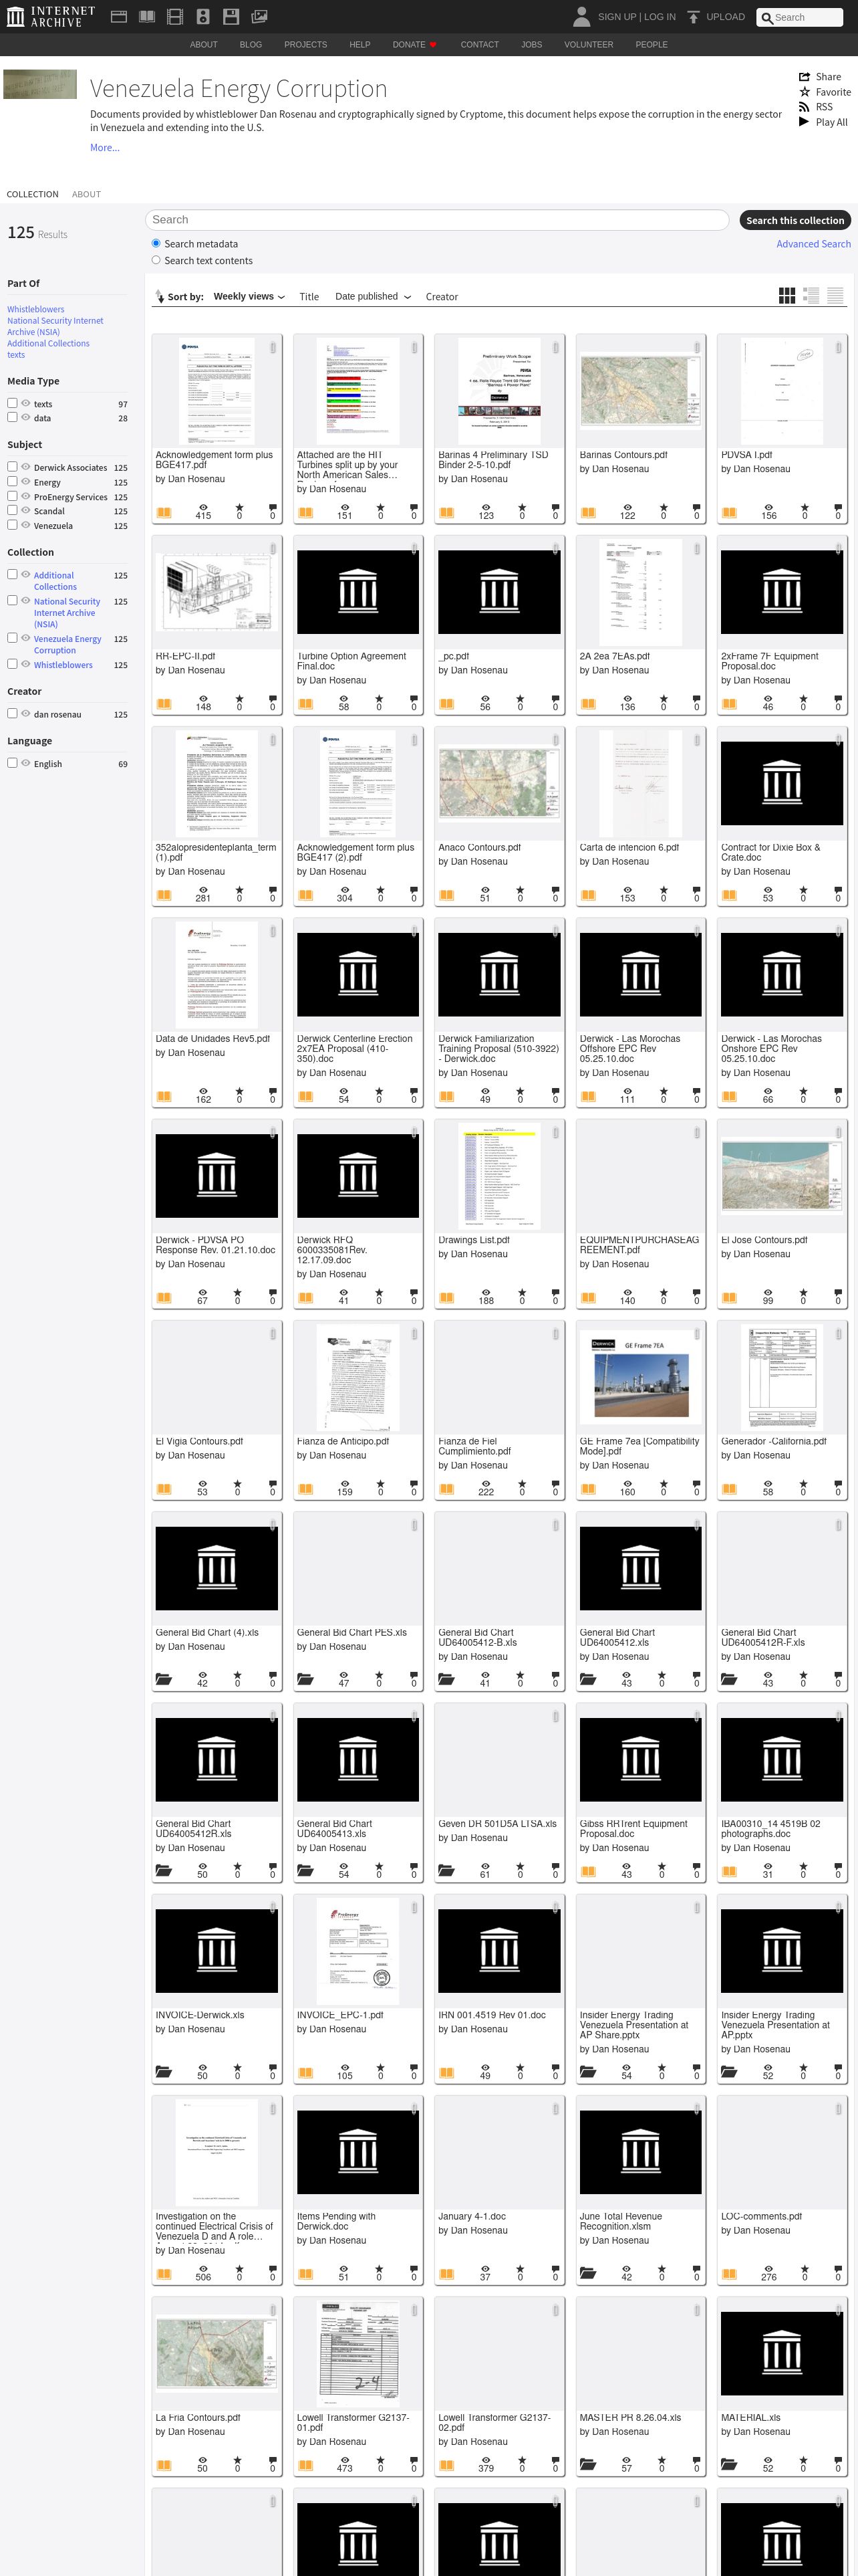Open the Texts book icon in top bar
The width and height of the screenshot is (858, 2576).
147,17
